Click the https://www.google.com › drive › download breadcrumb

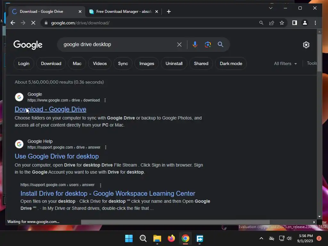(64, 100)
